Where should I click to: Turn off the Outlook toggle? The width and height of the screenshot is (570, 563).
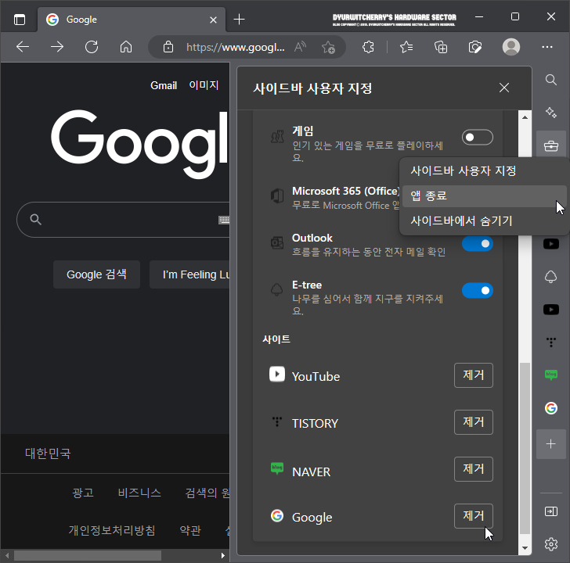[478, 244]
